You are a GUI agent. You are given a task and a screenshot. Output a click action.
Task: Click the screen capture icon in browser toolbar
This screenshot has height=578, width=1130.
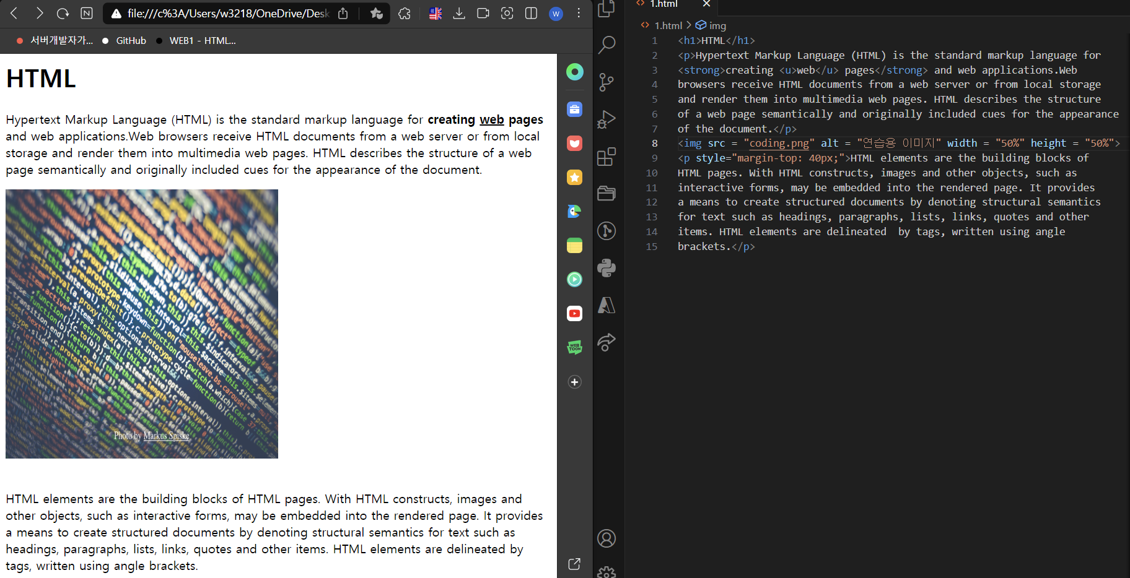(507, 13)
